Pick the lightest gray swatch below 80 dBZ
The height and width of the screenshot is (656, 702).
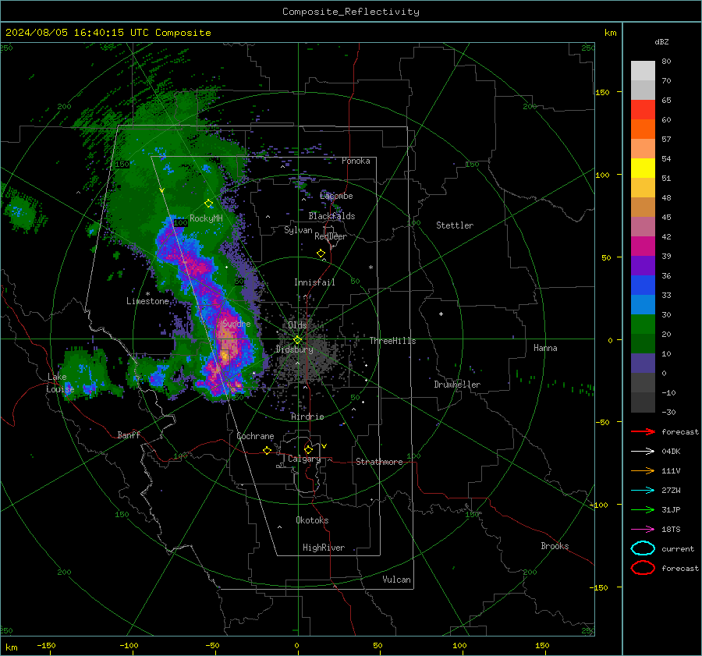pos(643,71)
